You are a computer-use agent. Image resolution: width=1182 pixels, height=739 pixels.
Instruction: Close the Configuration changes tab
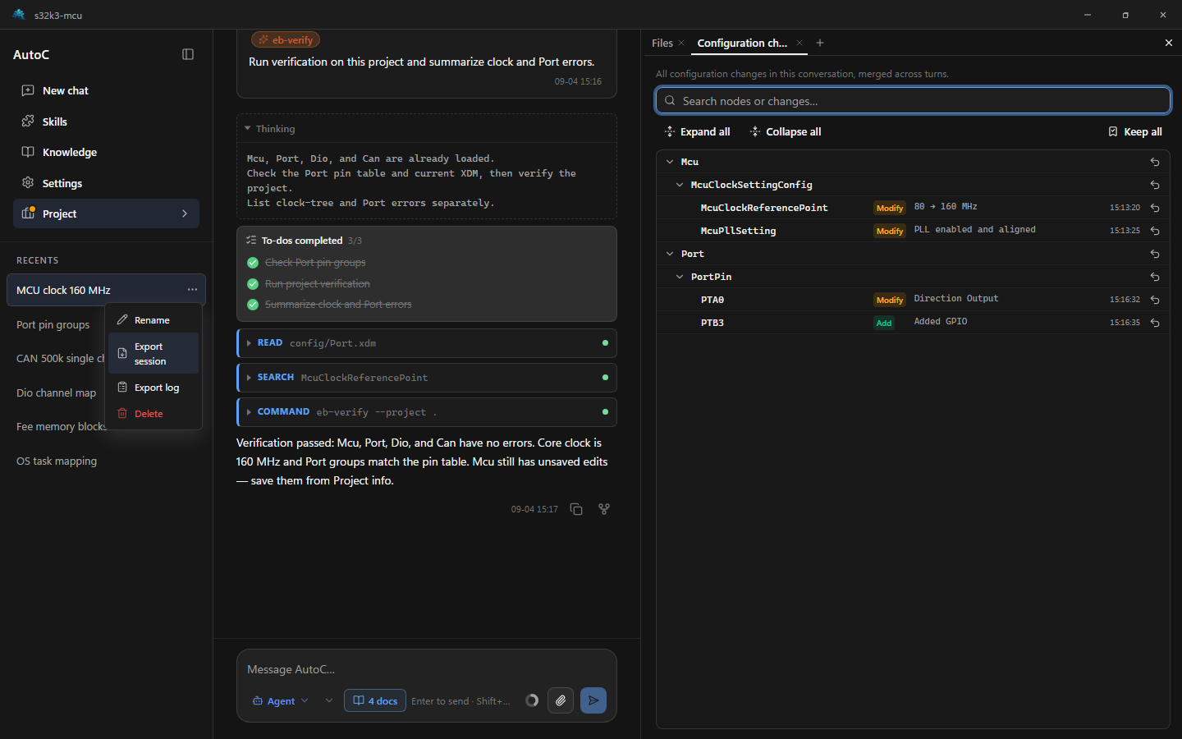(x=799, y=43)
